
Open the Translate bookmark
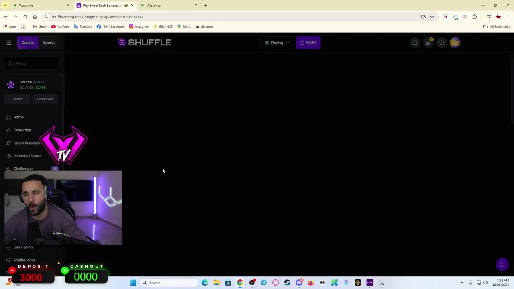[x=83, y=27]
